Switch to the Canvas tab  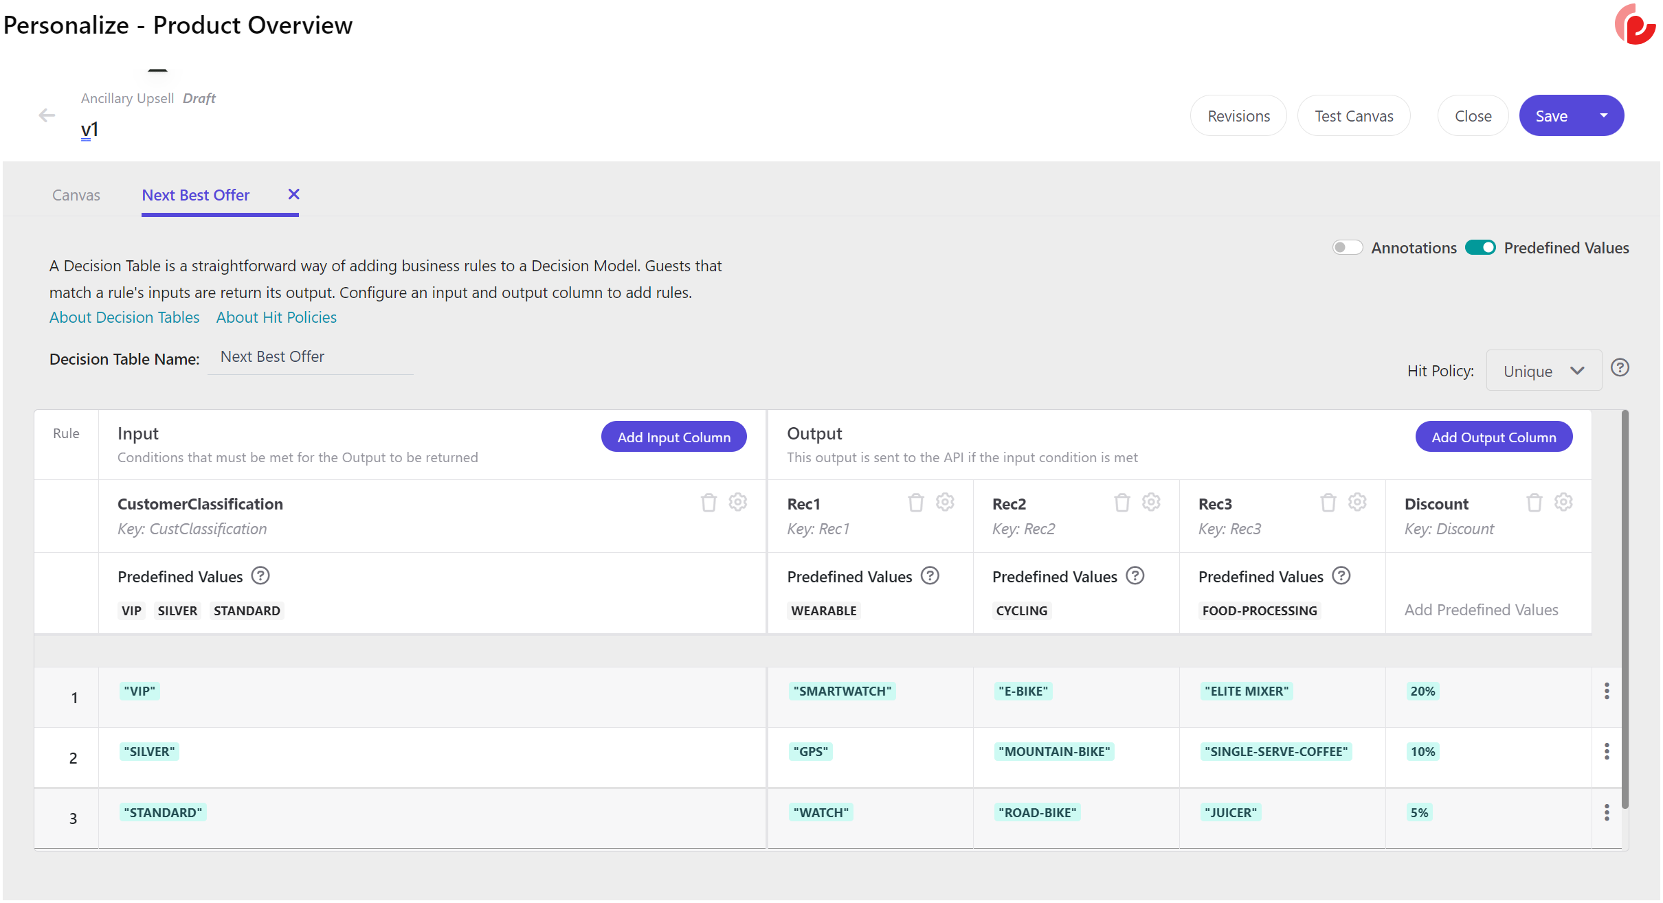(76, 195)
